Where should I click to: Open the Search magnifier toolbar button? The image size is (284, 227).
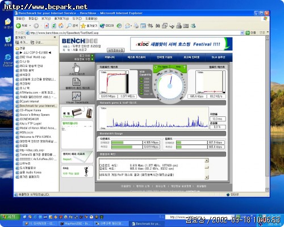click(x=72, y=26)
